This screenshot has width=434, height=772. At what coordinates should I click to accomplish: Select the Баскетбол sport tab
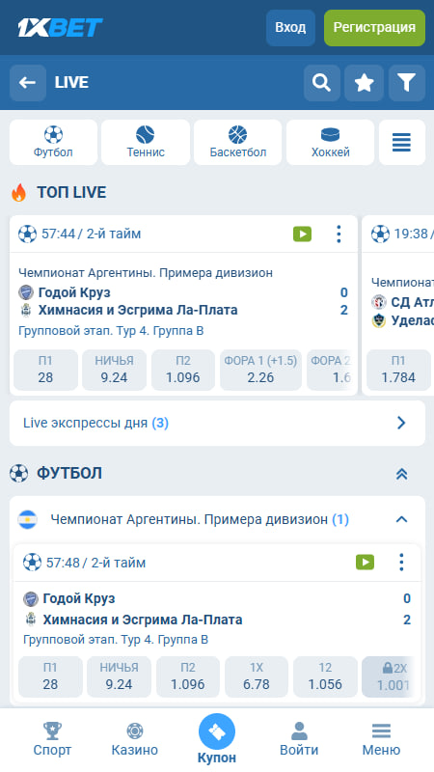point(237,142)
